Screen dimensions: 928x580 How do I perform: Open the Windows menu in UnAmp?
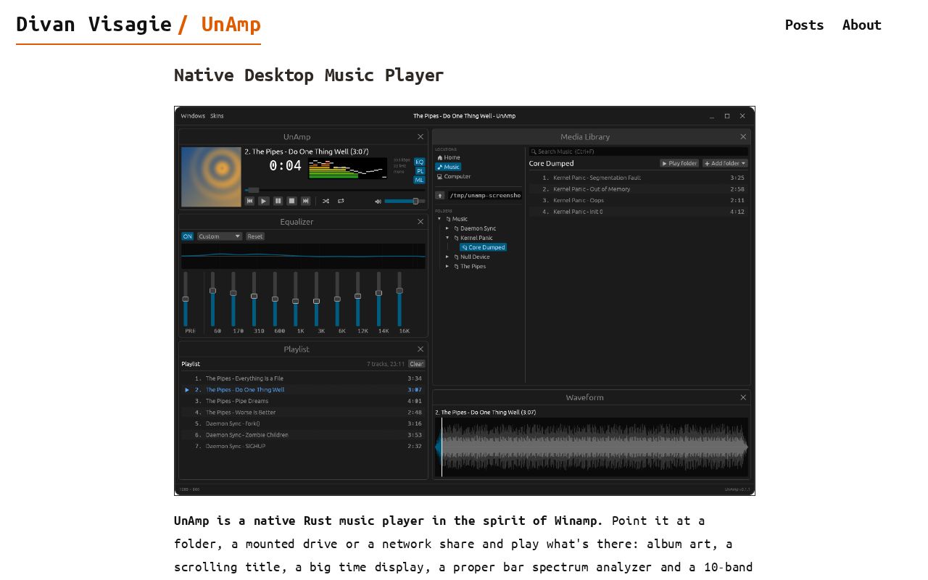[193, 116]
